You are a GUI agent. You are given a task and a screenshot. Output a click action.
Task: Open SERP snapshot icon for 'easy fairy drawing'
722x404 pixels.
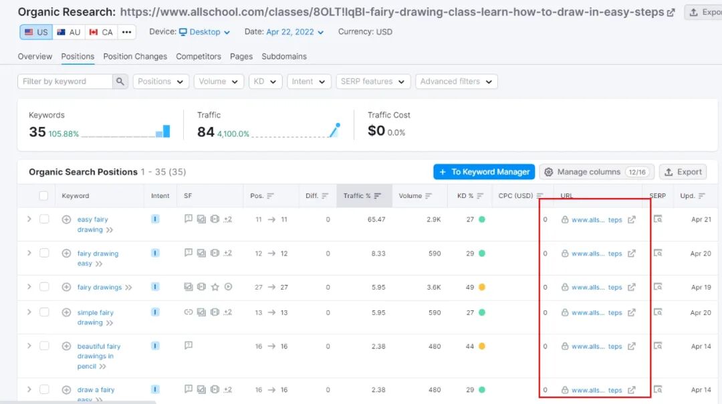(658, 219)
